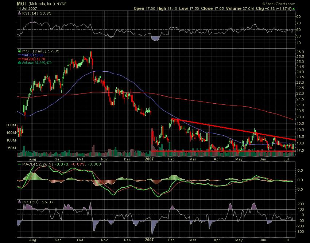310x243 pixels.
Task: Click the Dec label under the CCI panel
Action: point(127,240)
